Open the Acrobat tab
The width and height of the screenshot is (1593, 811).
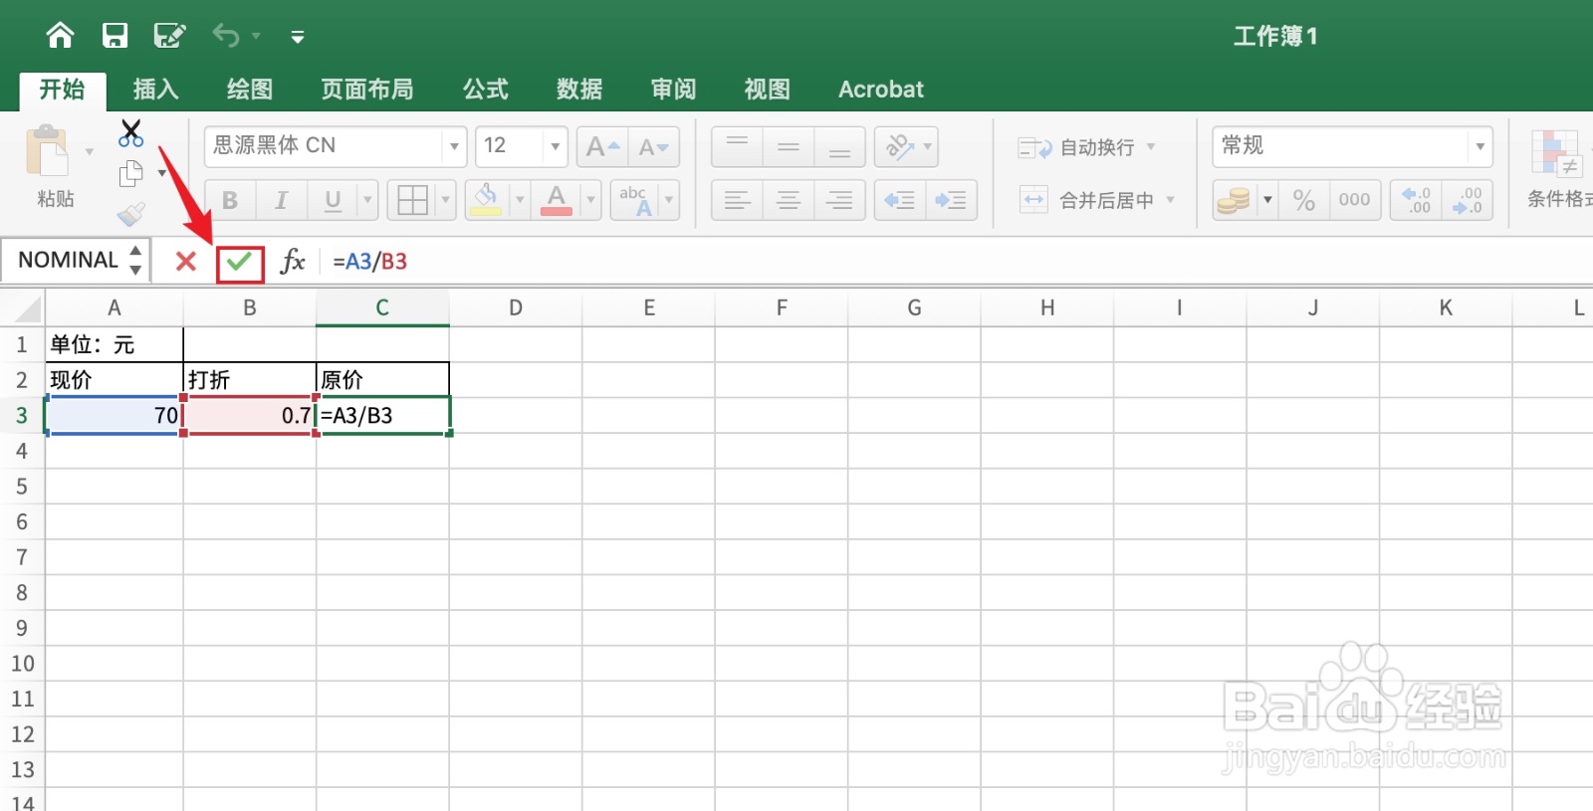tap(880, 90)
